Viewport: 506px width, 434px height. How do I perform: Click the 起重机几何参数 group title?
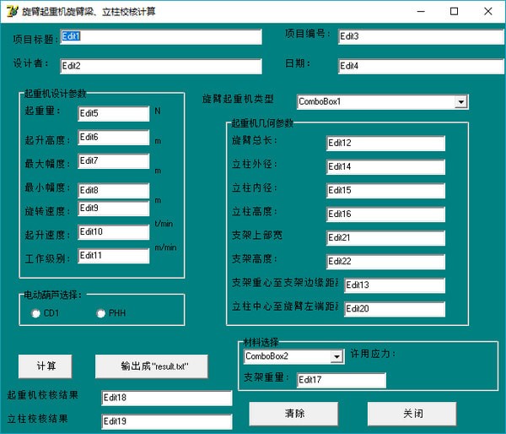[x=262, y=123]
